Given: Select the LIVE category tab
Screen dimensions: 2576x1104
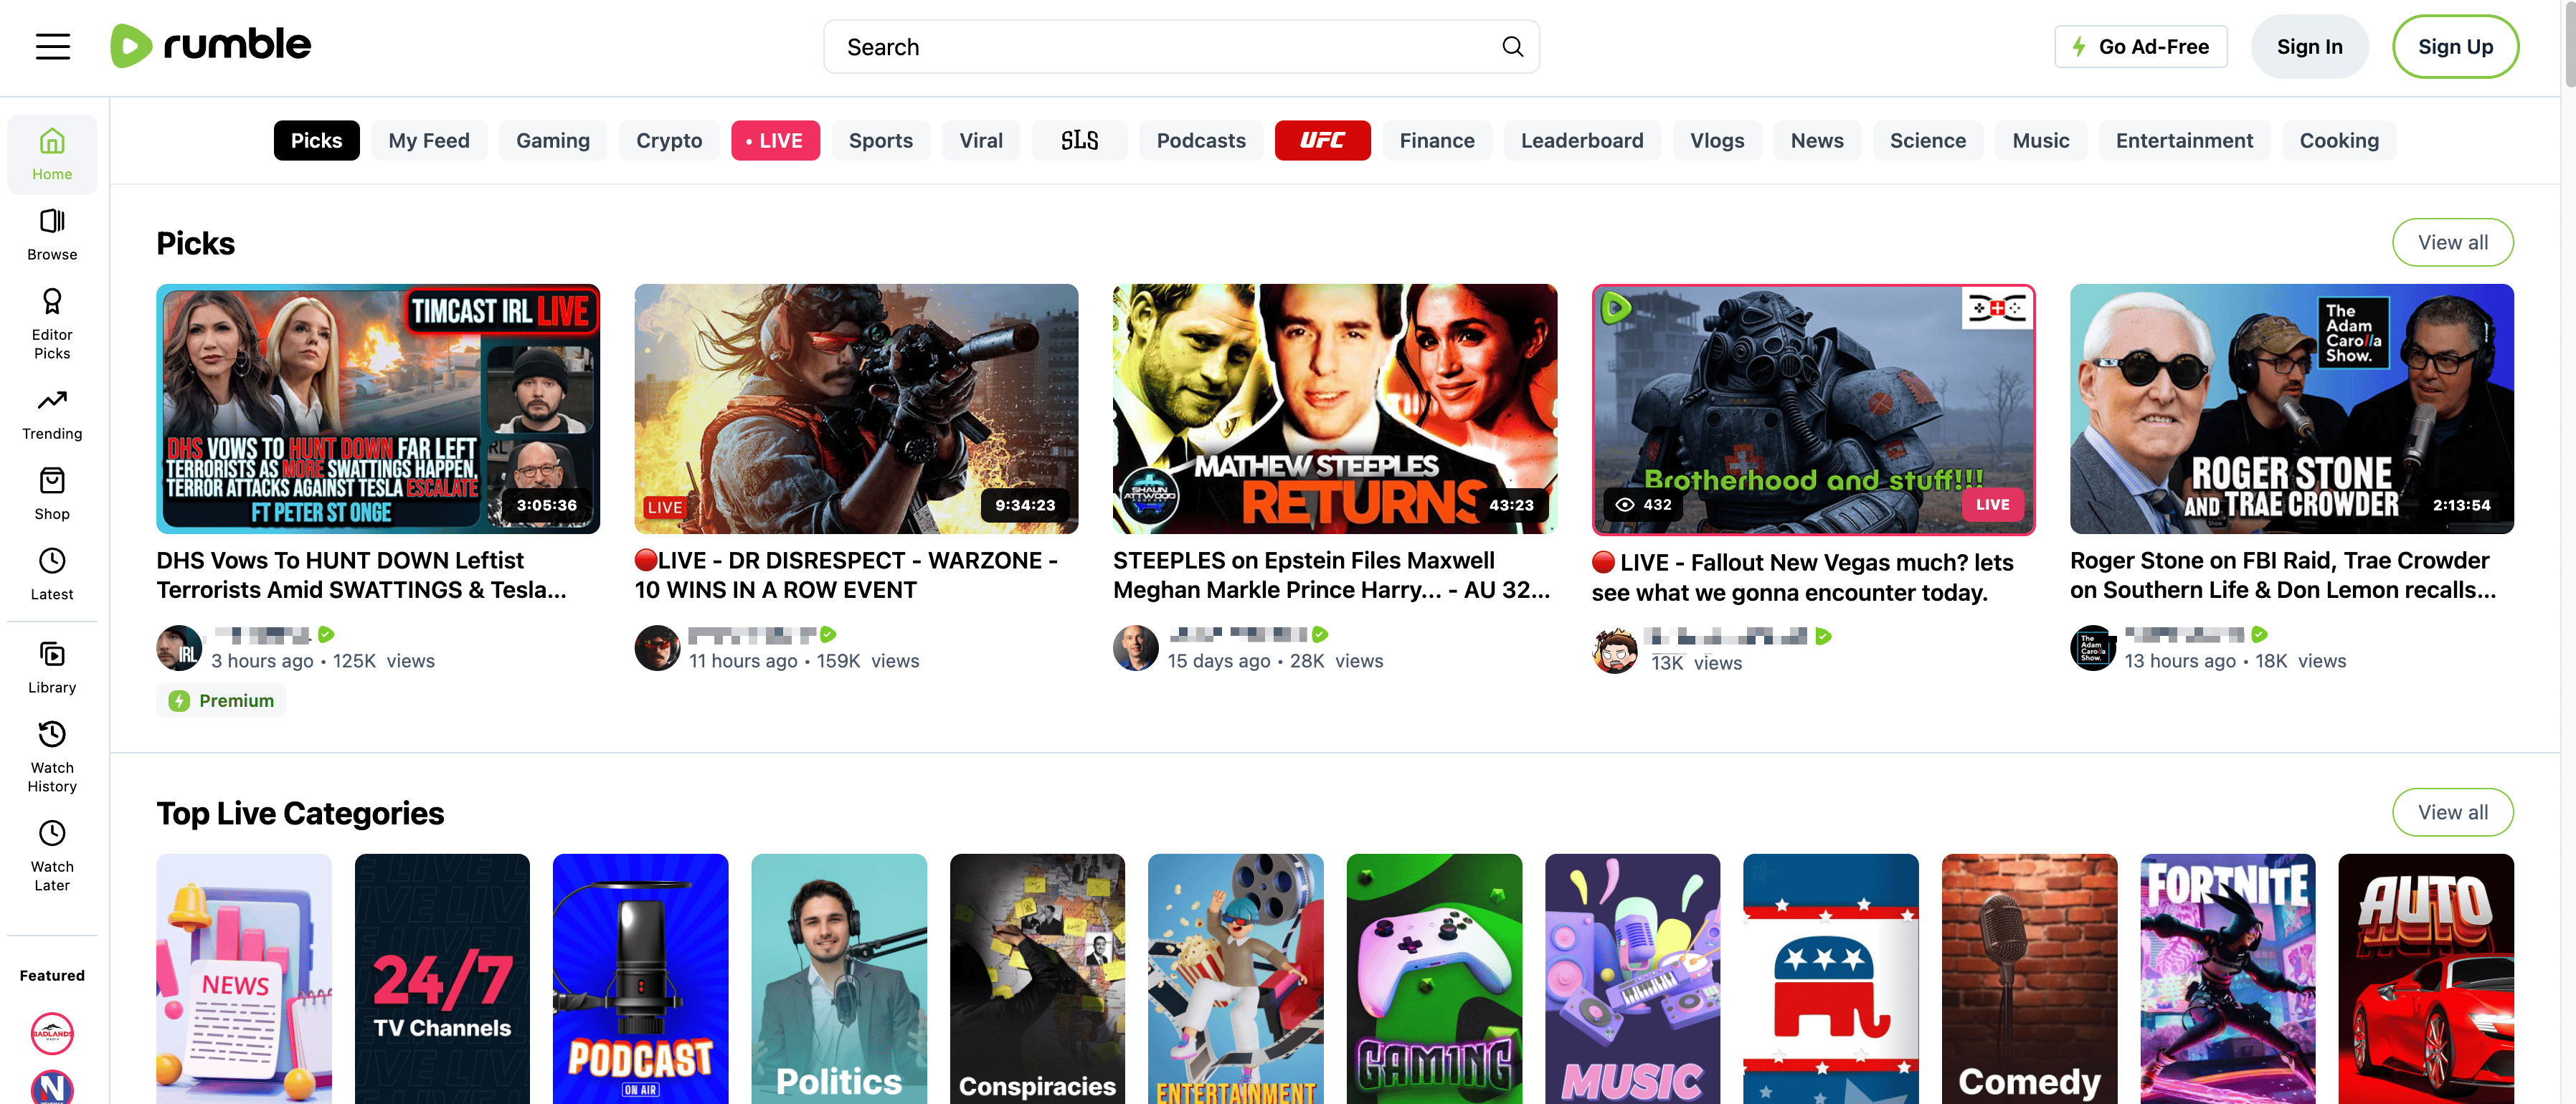Looking at the screenshot, I should 775,141.
